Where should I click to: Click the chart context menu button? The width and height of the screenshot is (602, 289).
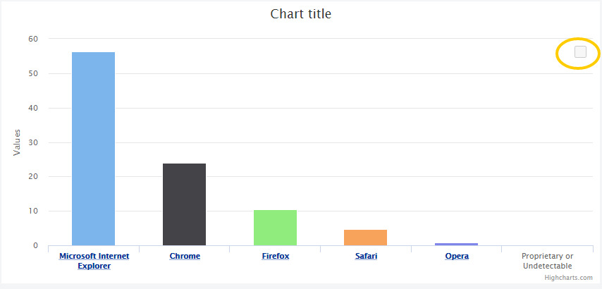580,52
